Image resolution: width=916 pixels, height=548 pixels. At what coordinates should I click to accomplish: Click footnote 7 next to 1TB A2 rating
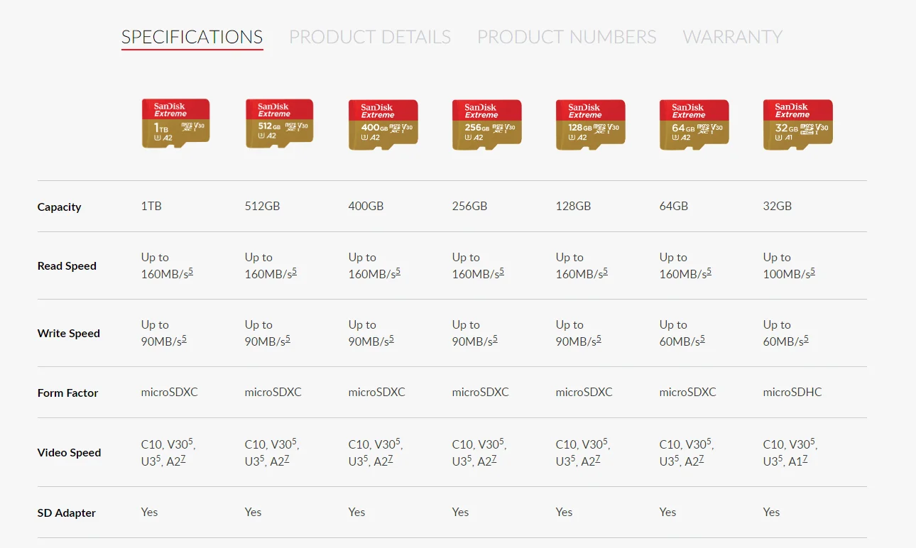tap(183, 459)
